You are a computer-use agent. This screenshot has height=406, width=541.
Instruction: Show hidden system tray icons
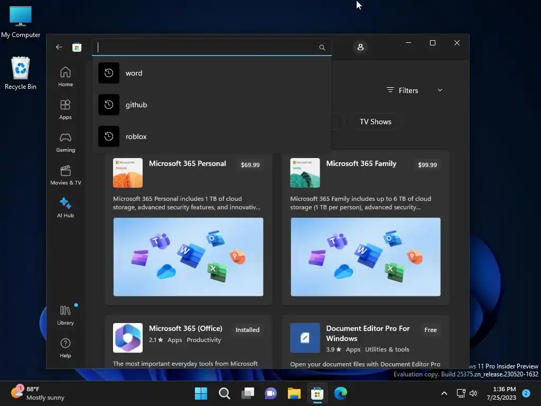pyautogui.click(x=444, y=393)
